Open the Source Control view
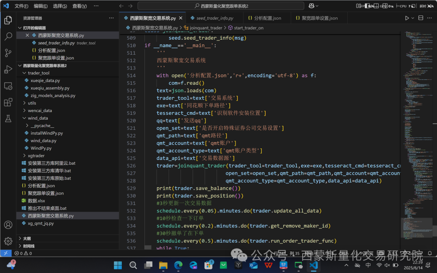Viewport: 437px width, 273px height. tap(8, 53)
